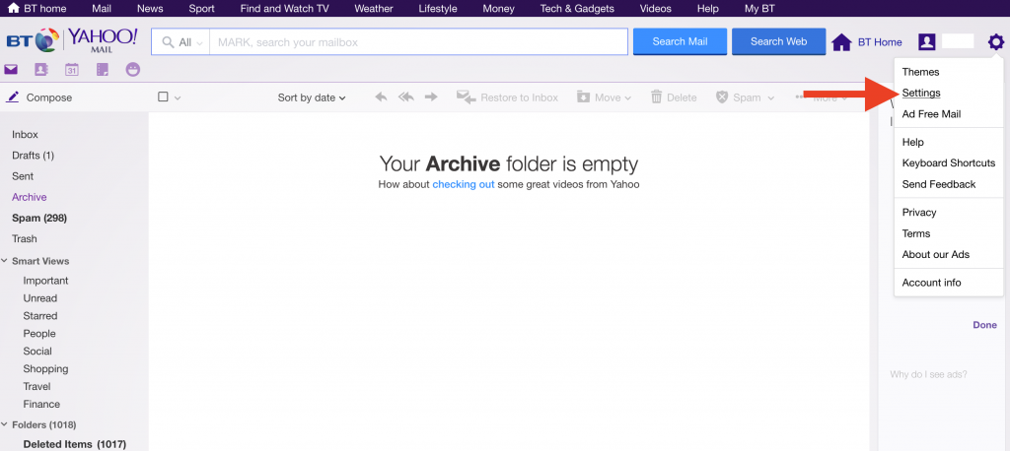
Task: Click the Reply All double-arrow icon
Action: coord(405,97)
